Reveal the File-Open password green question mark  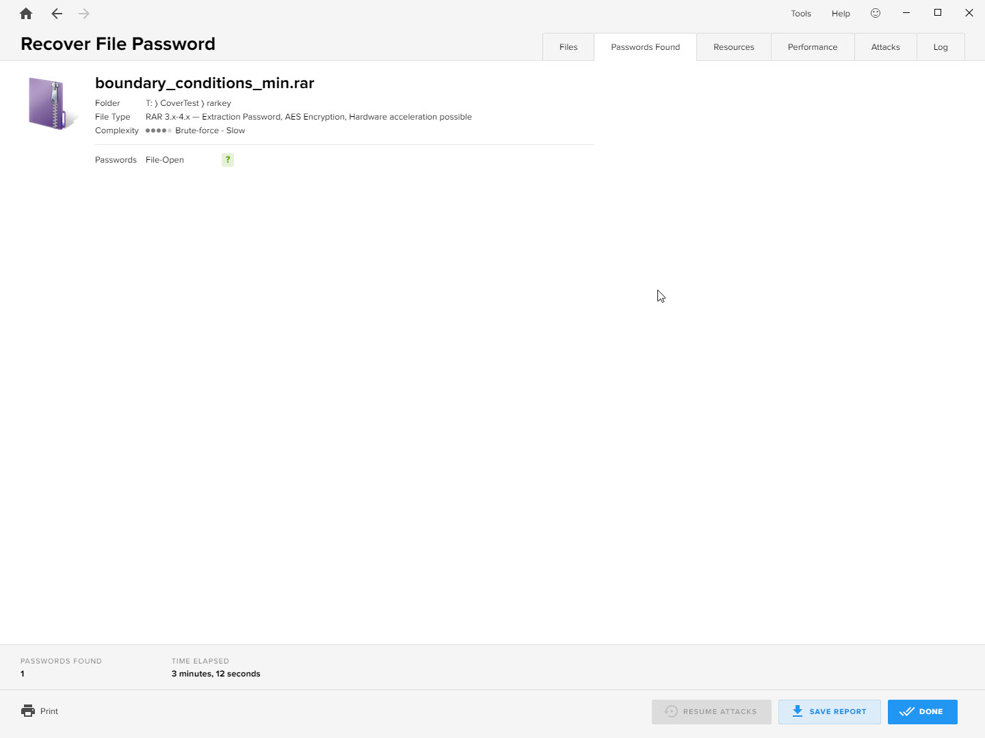[x=228, y=160]
